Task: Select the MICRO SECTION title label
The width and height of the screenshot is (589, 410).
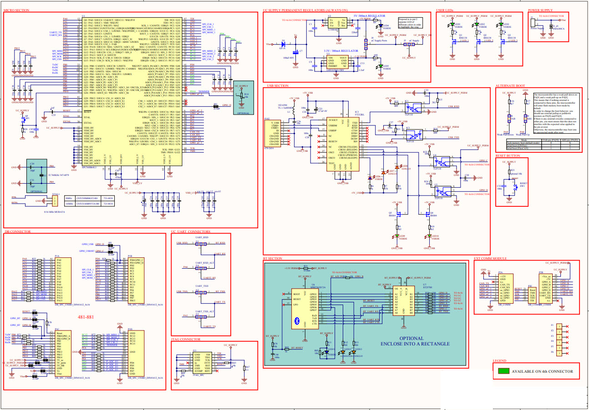Action: tap(17, 9)
